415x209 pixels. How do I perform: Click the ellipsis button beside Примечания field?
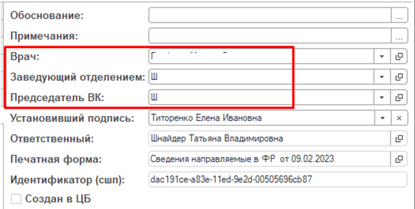click(399, 36)
